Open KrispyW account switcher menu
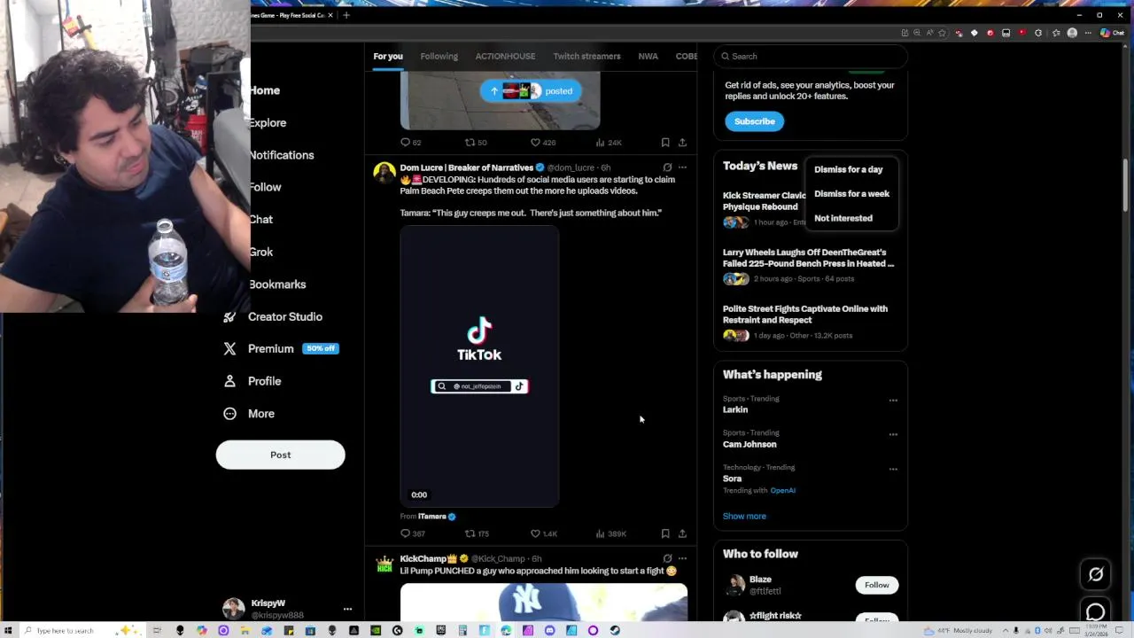 [347, 609]
